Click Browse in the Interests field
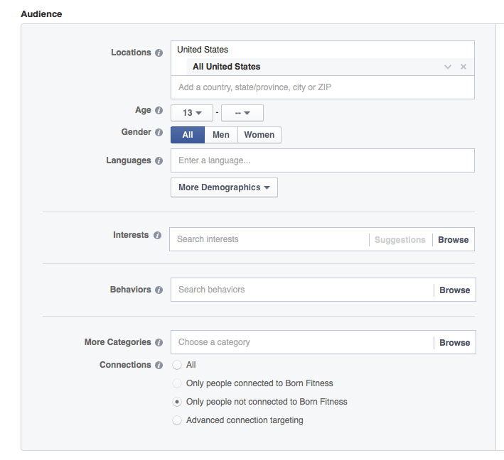The height and width of the screenshot is (460, 504). [x=454, y=240]
